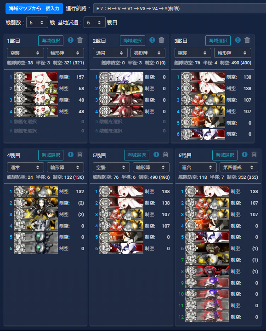Click the 戦闘数 number stepper
266x331 pixels.
click(37, 23)
